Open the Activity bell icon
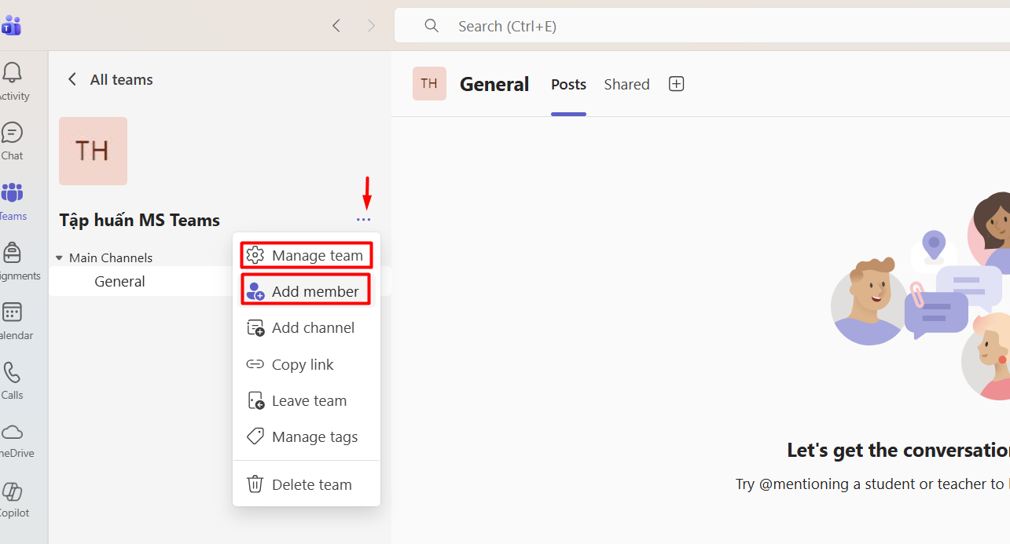Viewport: 1010px width, 544px height. 12,74
